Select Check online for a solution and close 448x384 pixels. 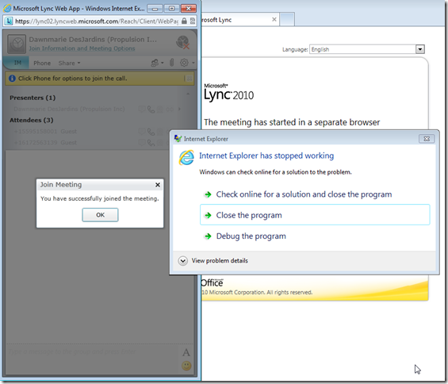(304, 194)
